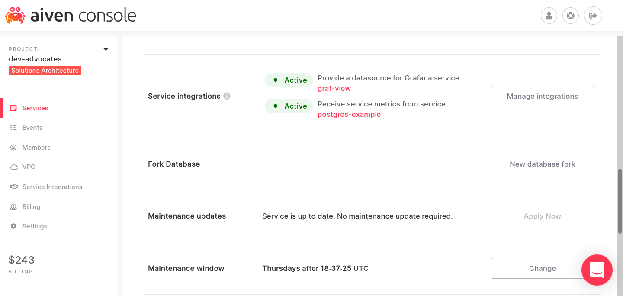
Task: Open Settings via the gear icon
Action: coord(13,226)
